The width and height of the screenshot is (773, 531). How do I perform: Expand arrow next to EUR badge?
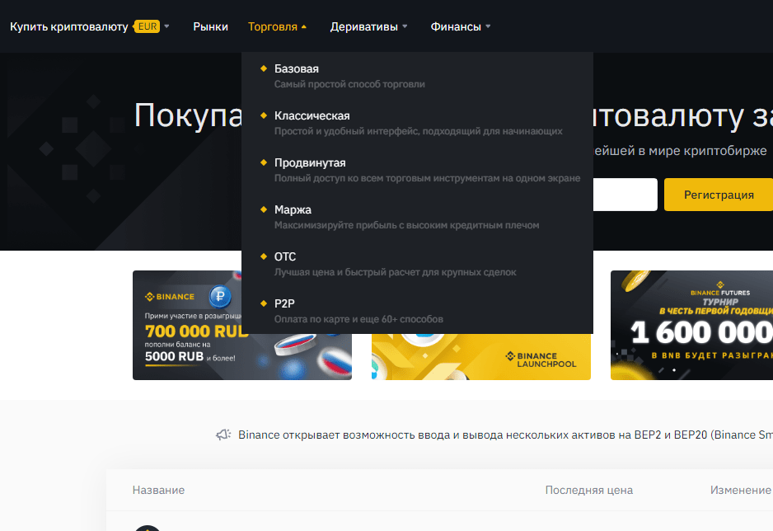tap(166, 26)
